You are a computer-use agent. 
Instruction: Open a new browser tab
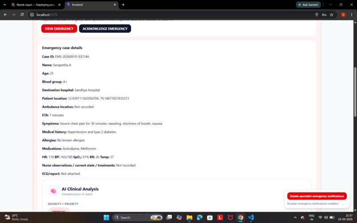[x=123, y=4]
